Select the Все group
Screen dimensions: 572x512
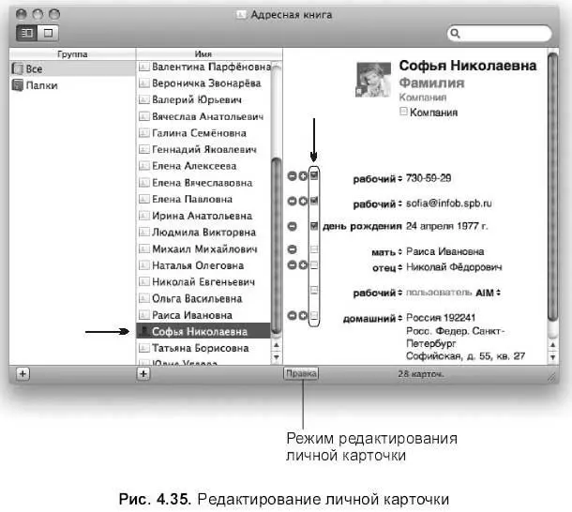pyautogui.click(x=72, y=68)
